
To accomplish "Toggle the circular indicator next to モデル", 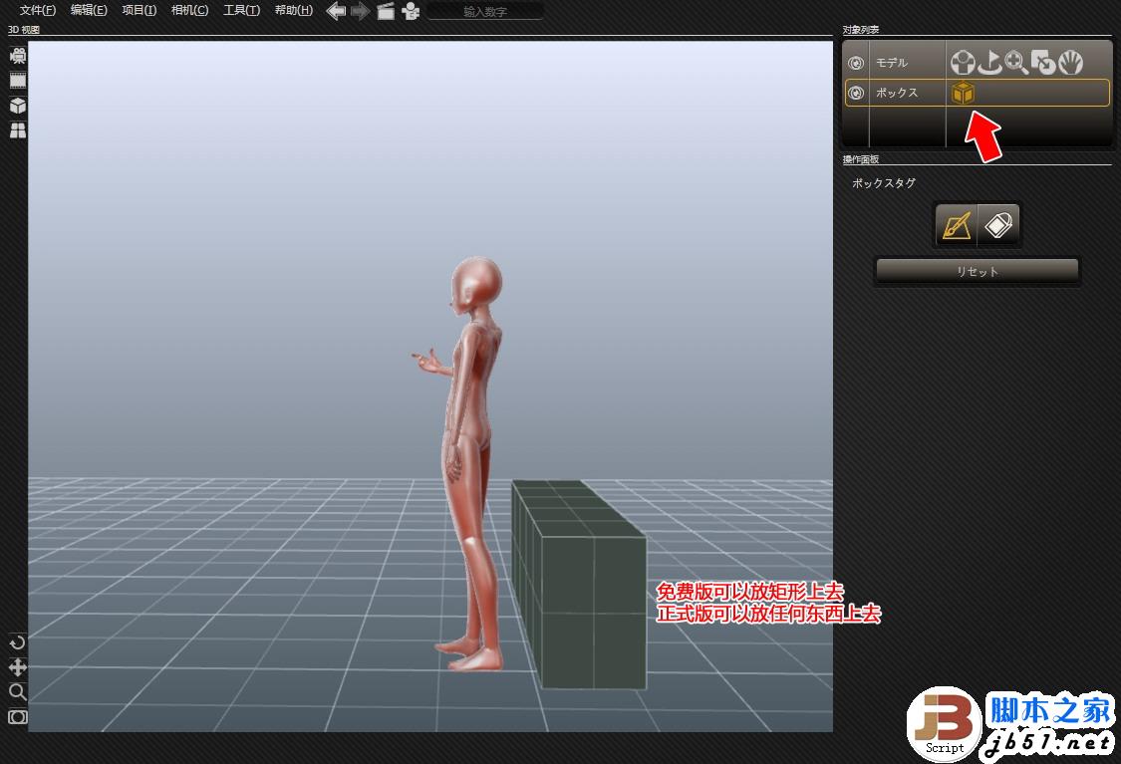I will click(855, 62).
